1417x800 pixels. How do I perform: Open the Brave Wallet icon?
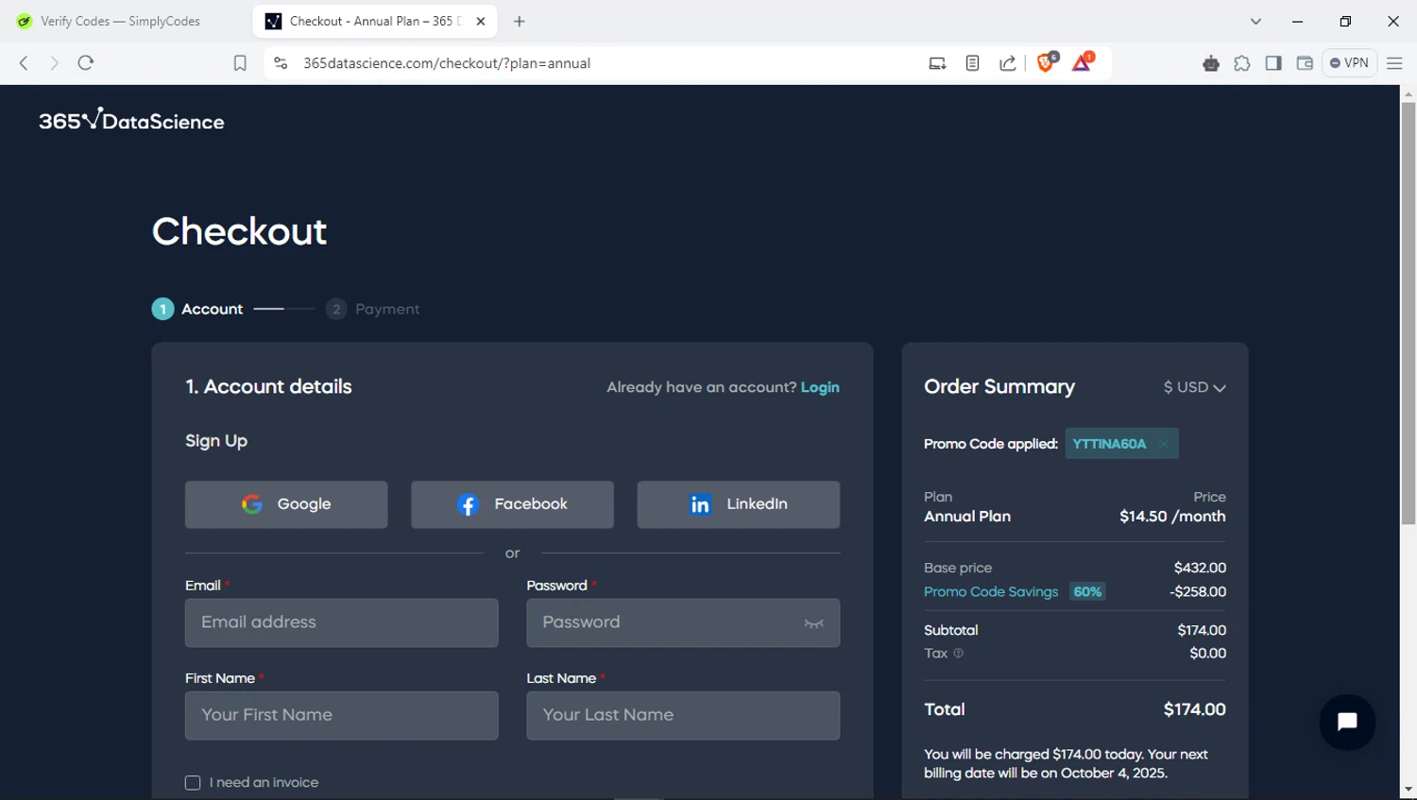tap(1305, 63)
